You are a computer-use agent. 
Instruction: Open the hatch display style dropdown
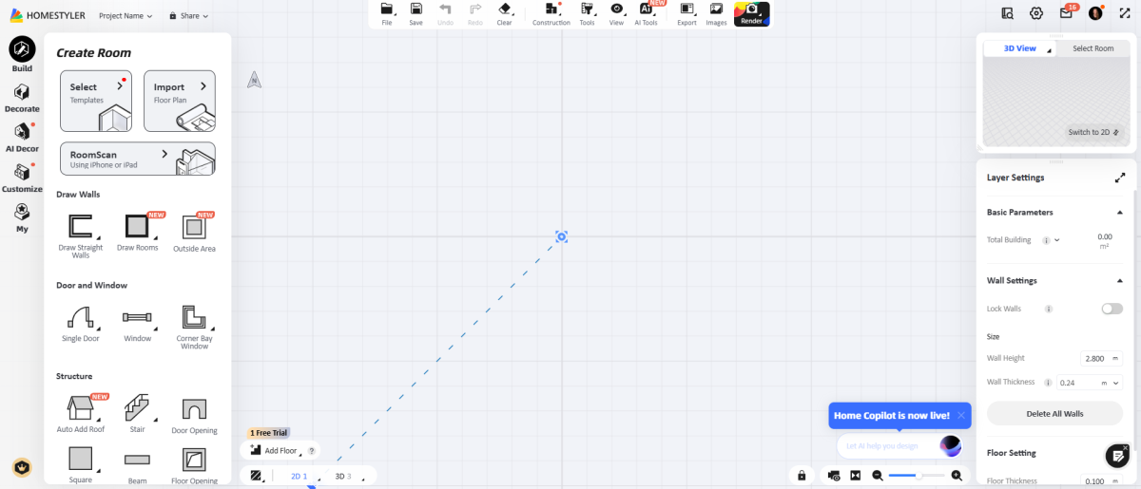tap(257, 476)
